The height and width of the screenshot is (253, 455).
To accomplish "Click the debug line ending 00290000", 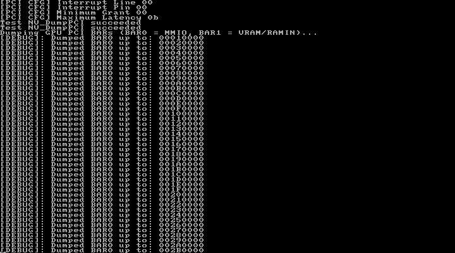I will pos(102,240).
